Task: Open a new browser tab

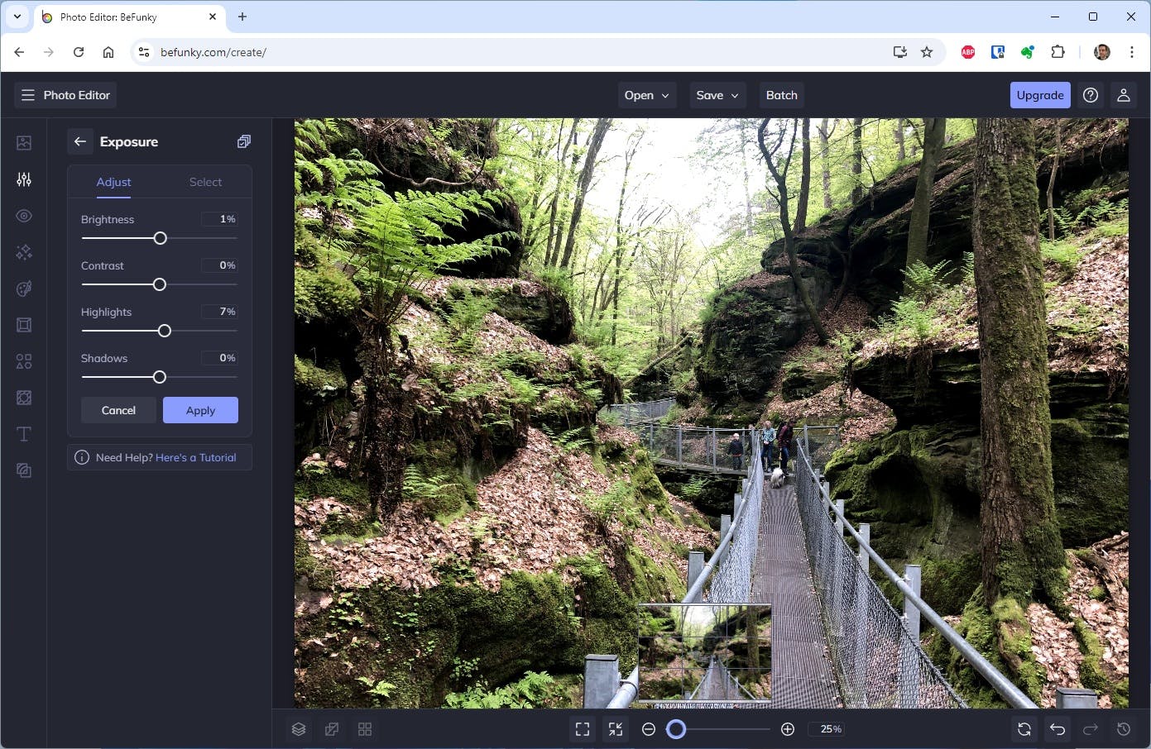Action: click(242, 17)
